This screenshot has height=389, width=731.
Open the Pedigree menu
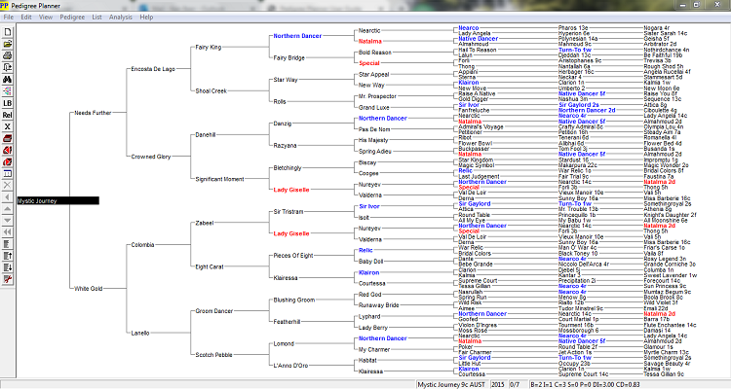[72, 18]
